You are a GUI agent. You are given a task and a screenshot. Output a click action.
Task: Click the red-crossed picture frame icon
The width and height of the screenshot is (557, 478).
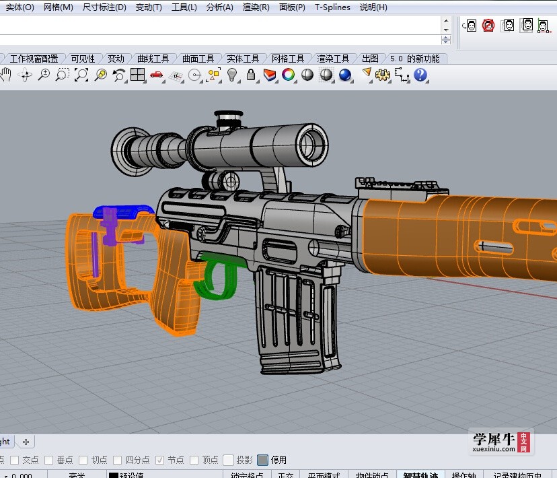488,26
